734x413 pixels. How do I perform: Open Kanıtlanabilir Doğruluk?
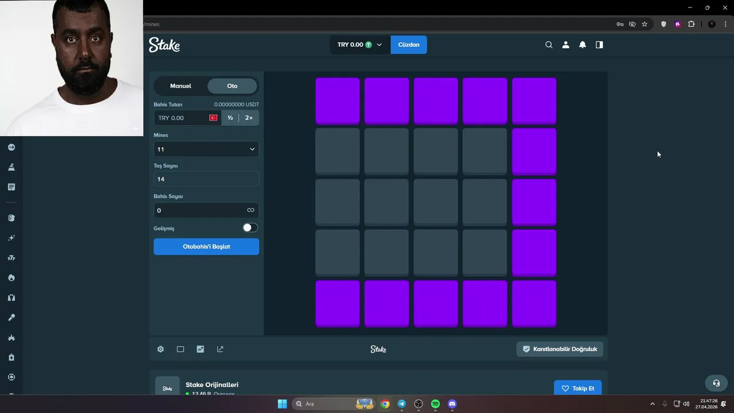click(560, 349)
